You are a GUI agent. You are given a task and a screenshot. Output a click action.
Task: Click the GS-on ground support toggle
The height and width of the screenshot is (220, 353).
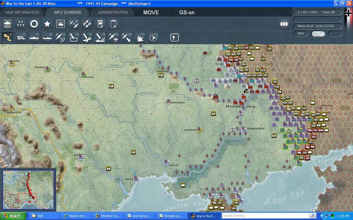click(187, 12)
